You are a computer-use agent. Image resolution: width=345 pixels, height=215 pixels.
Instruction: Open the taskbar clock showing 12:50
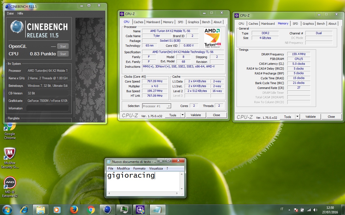coord(330,210)
